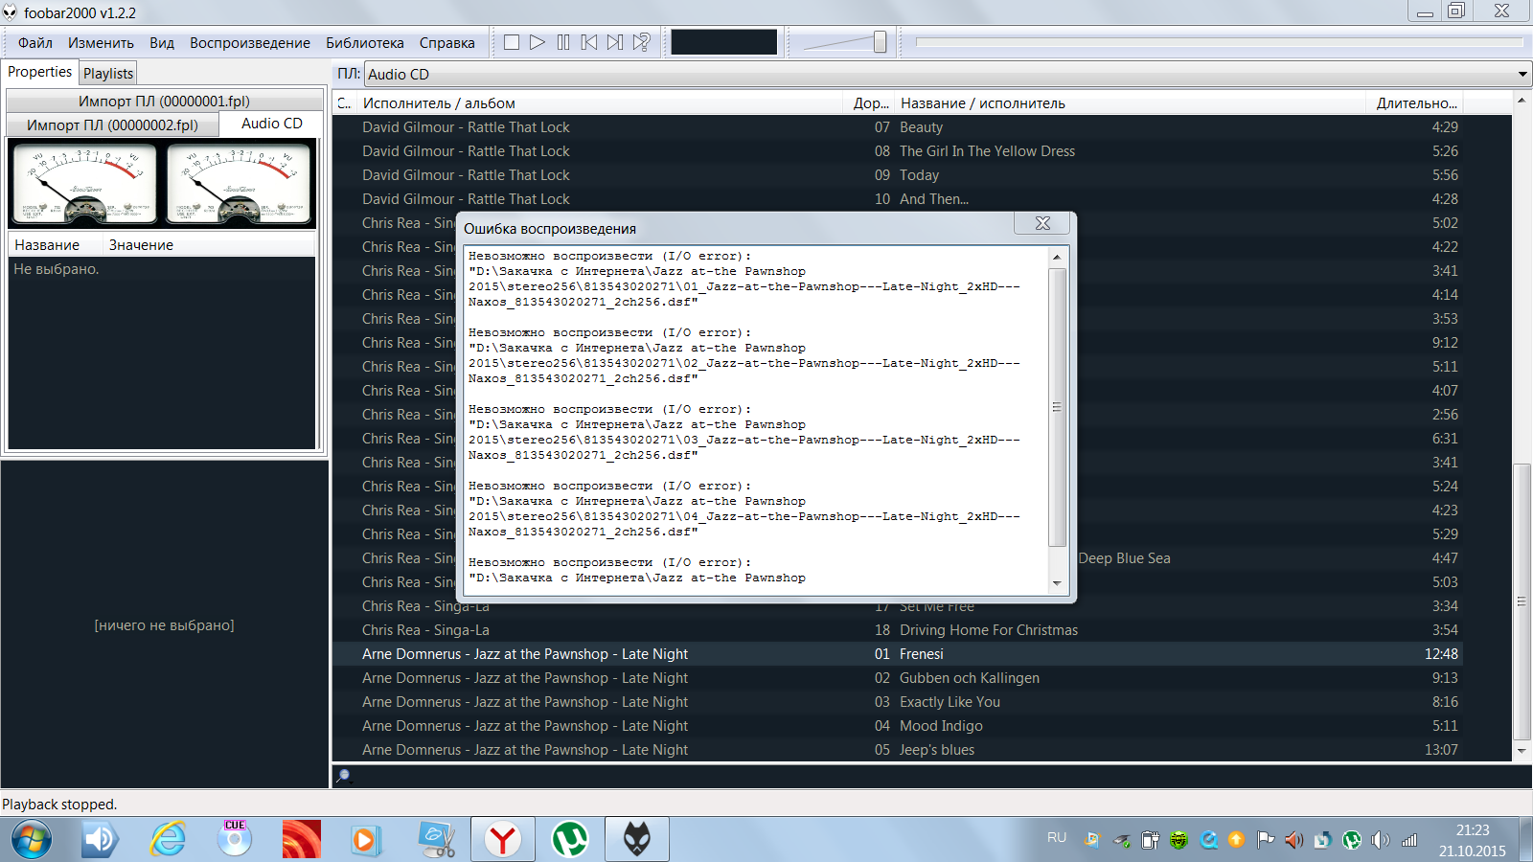The width and height of the screenshot is (1533, 862).
Task: Select The Girl In The Yellow Dress track
Action: (x=896, y=151)
